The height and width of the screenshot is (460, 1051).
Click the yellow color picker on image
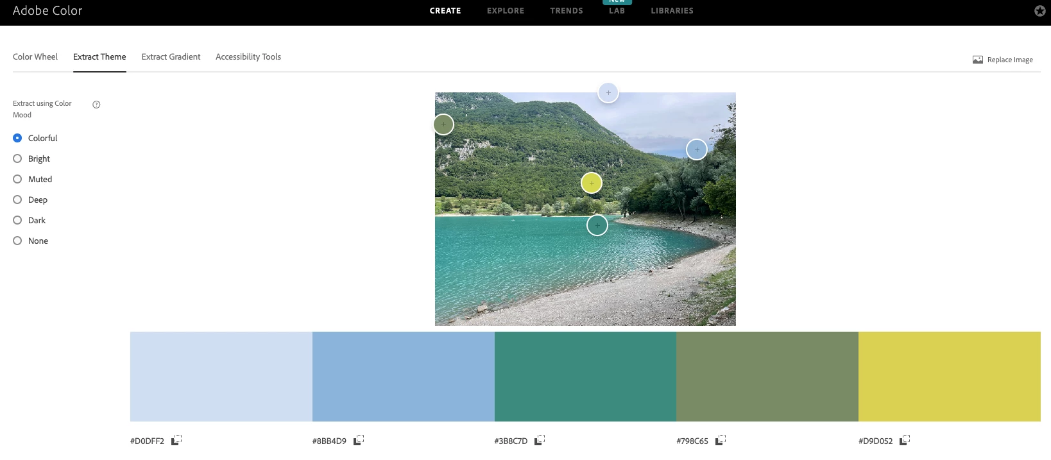pyautogui.click(x=592, y=183)
